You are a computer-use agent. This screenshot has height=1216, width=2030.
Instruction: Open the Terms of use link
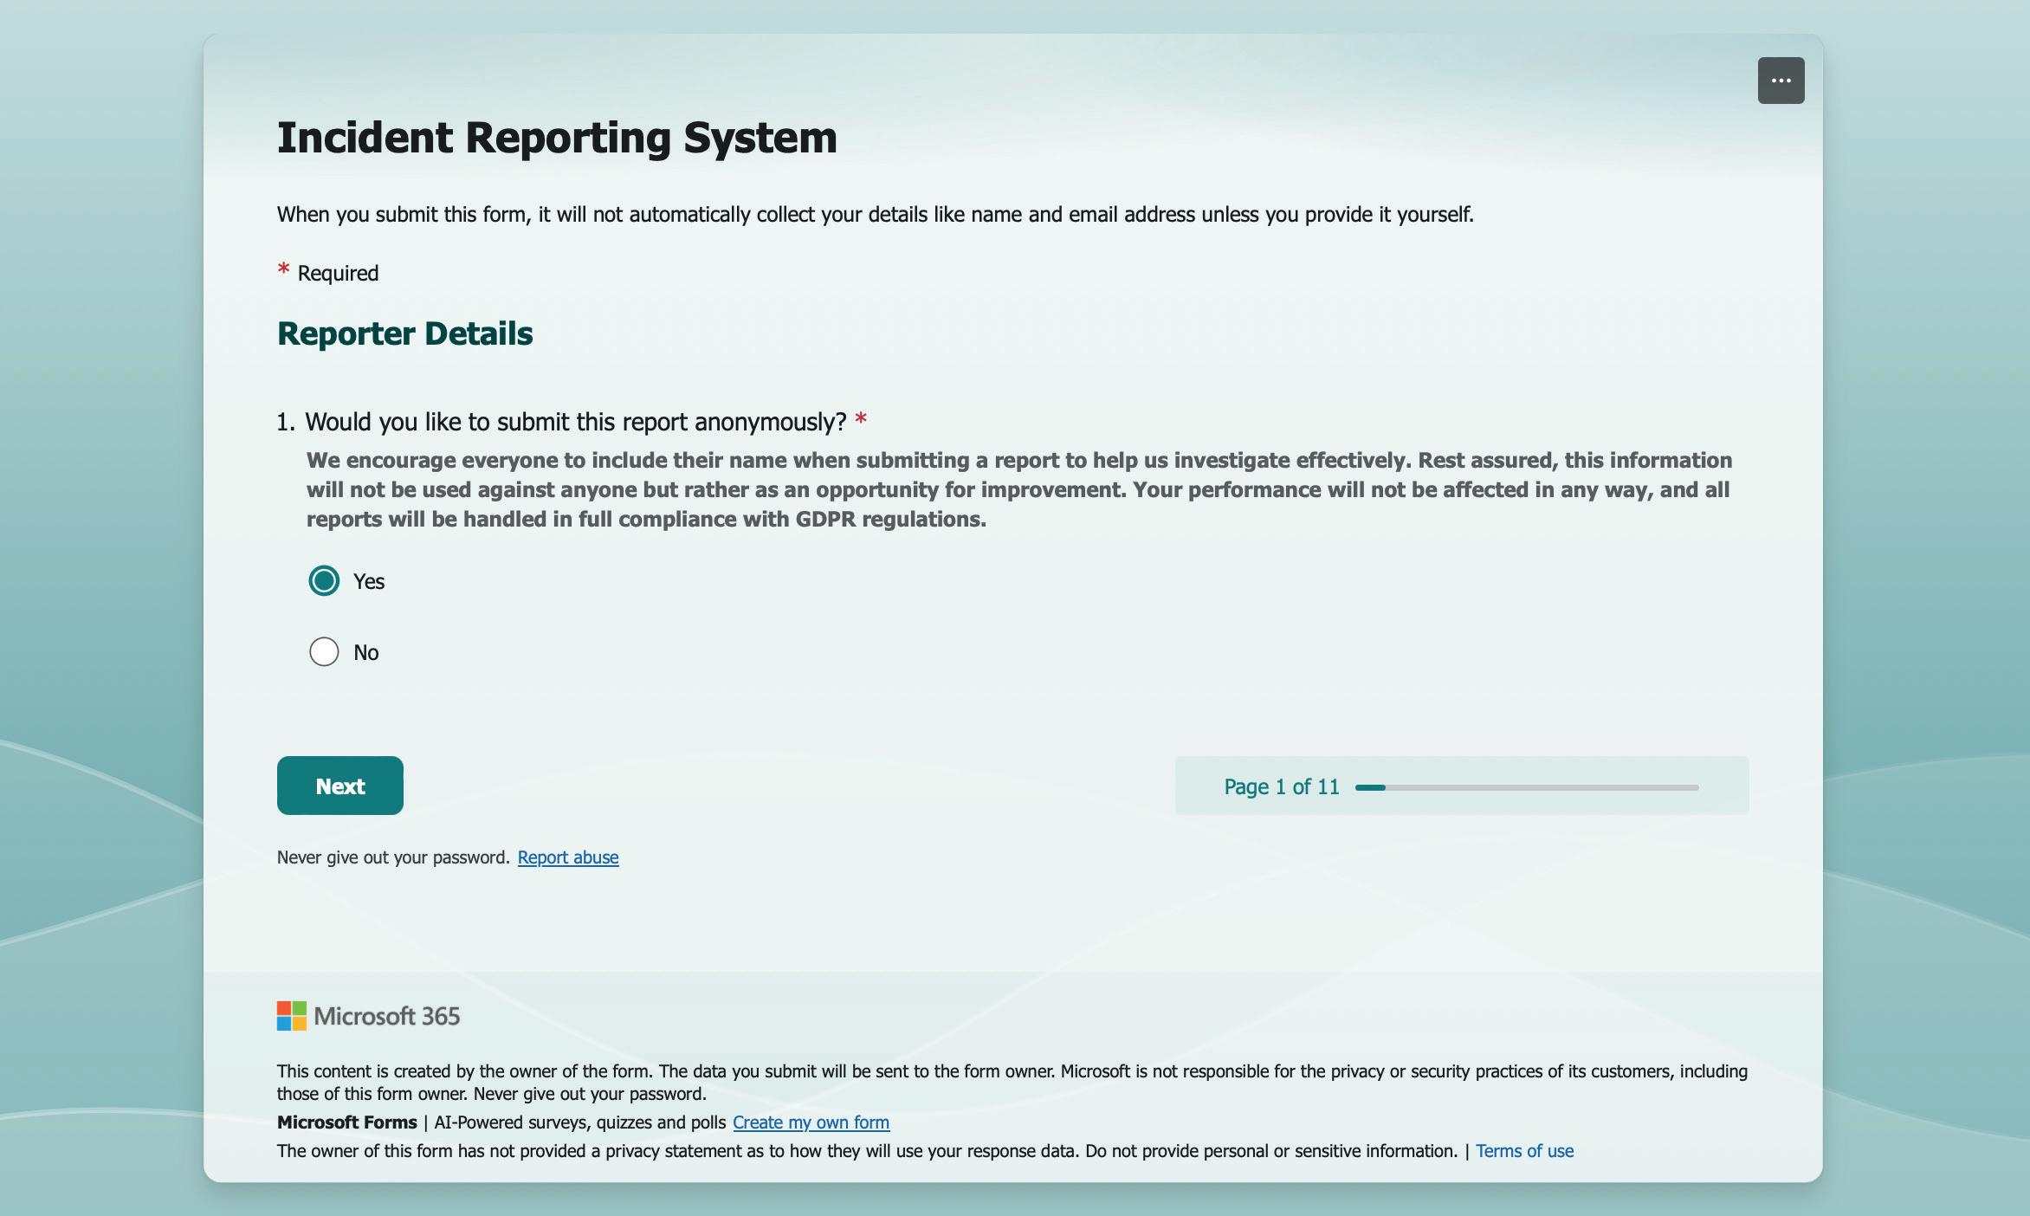pyautogui.click(x=1524, y=1151)
